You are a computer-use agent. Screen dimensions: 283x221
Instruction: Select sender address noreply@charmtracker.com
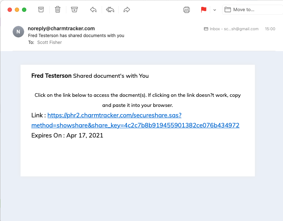click(61, 29)
